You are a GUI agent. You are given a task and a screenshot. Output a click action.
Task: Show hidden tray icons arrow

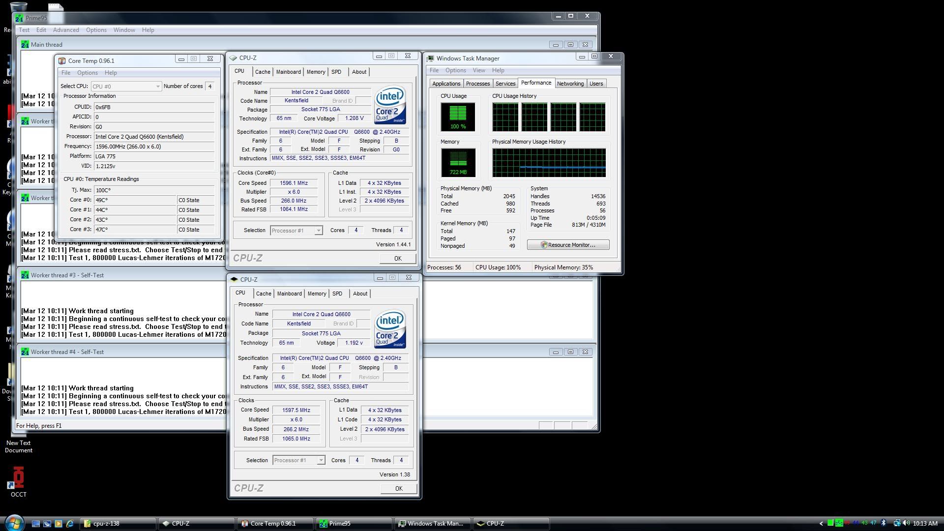[x=821, y=523]
